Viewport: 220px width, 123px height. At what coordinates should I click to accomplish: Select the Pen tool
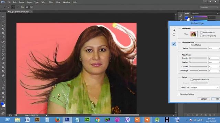(x=3, y=76)
